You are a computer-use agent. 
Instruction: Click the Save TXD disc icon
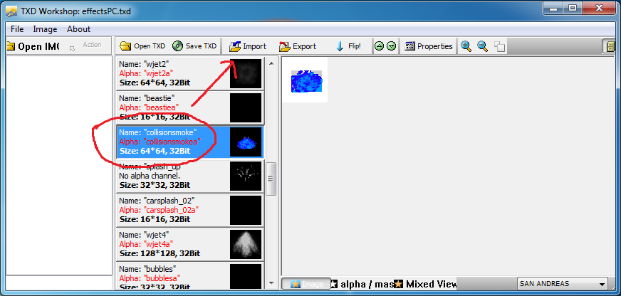(x=177, y=46)
